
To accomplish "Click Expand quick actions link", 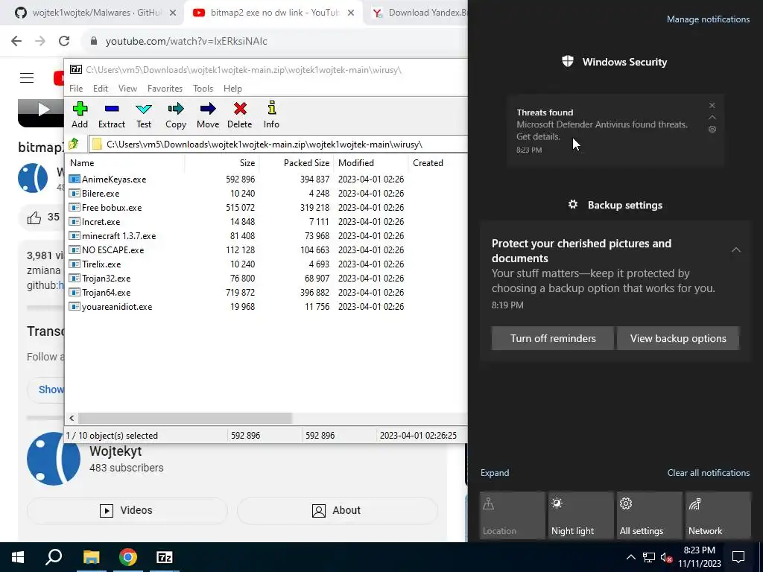I will [x=495, y=473].
